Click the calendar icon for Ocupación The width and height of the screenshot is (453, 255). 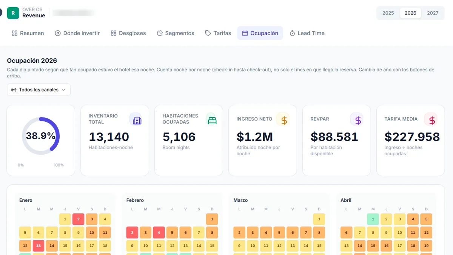click(245, 33)
